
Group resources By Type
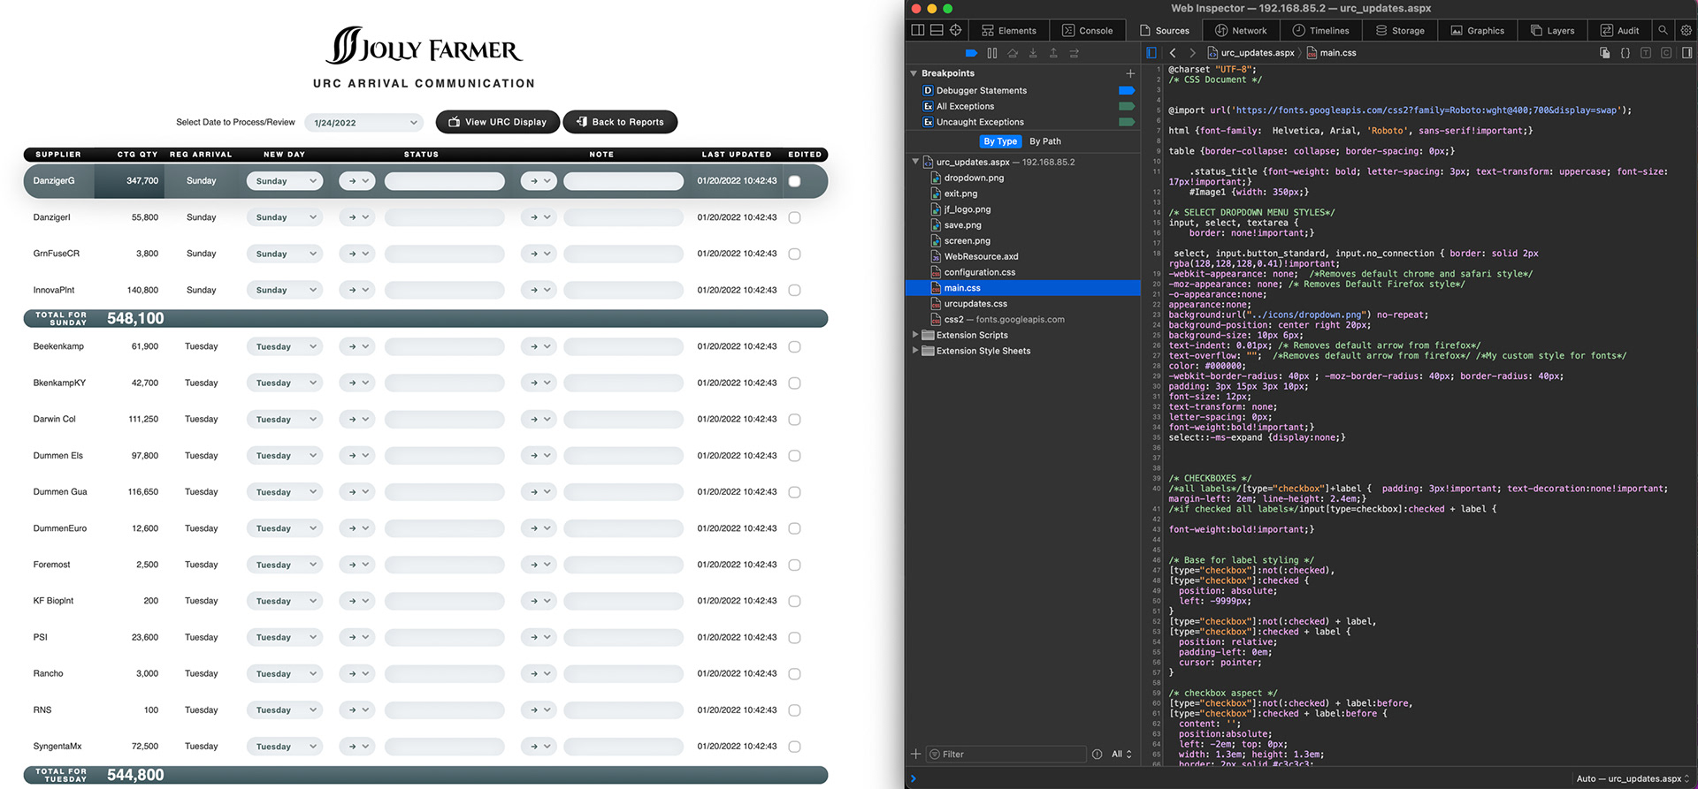[1000, 141]
